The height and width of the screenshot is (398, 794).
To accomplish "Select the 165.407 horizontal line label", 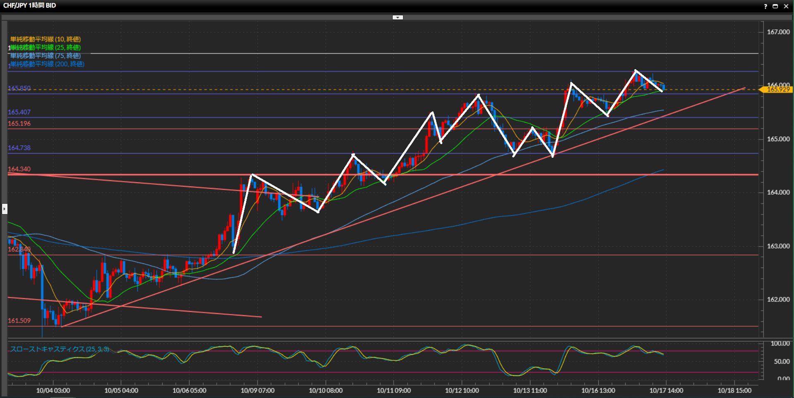I will [x=19, y=112].
